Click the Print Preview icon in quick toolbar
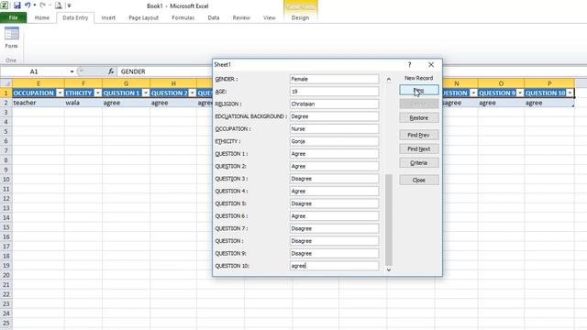This screenshot has width=587, height=330. (59, 5)
